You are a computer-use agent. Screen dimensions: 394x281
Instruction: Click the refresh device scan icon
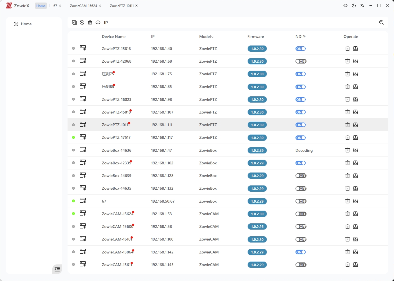point(82,22)
